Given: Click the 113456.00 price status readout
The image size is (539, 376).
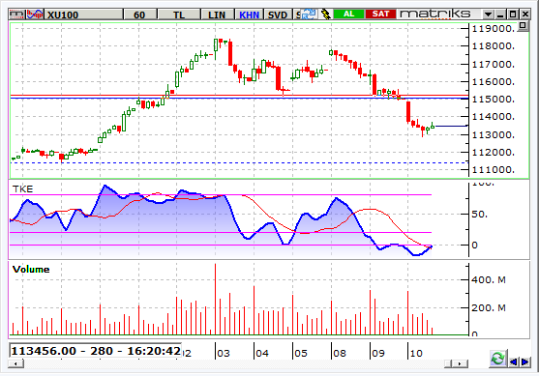Looking at the screenshot, I should (x=95, y=351).
